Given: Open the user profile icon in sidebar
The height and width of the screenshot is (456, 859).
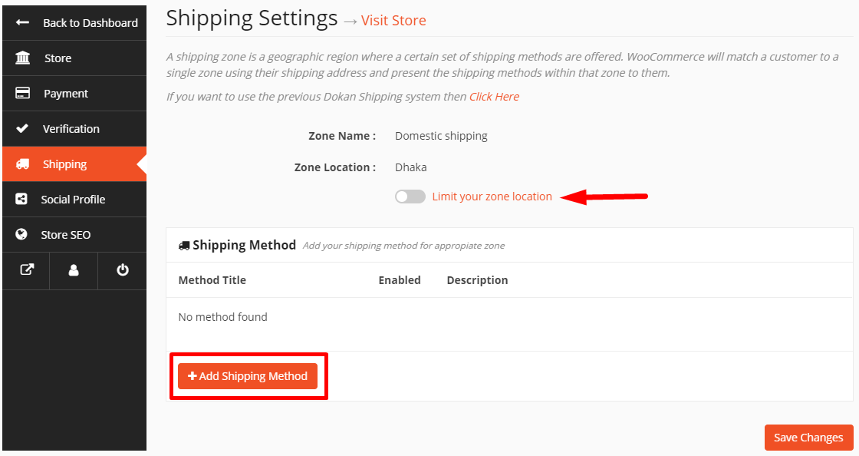Looking at the screenshot, I should click(x=74, y=269).
